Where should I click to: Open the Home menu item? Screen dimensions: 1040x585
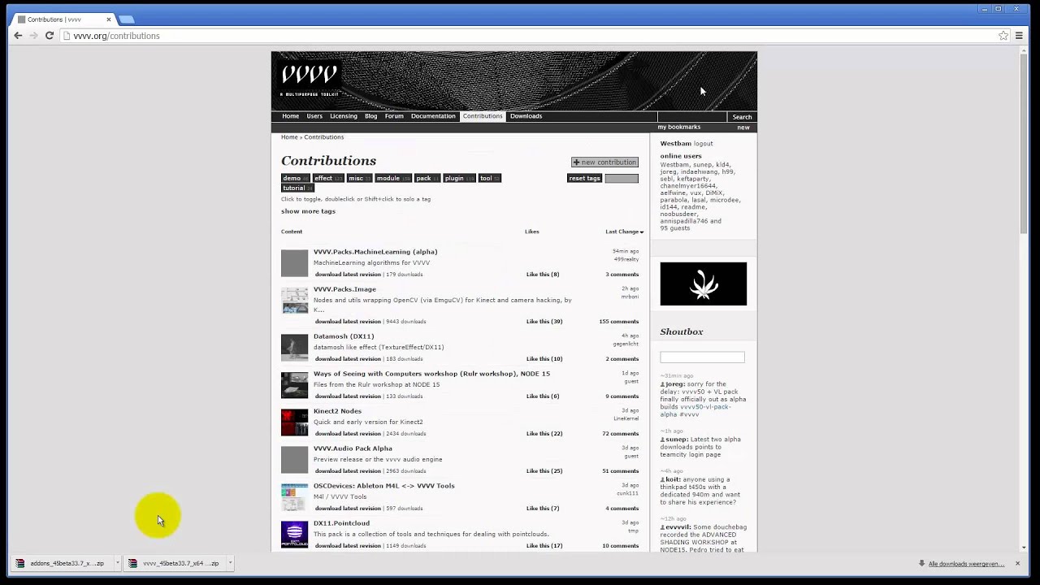(290, 116)
